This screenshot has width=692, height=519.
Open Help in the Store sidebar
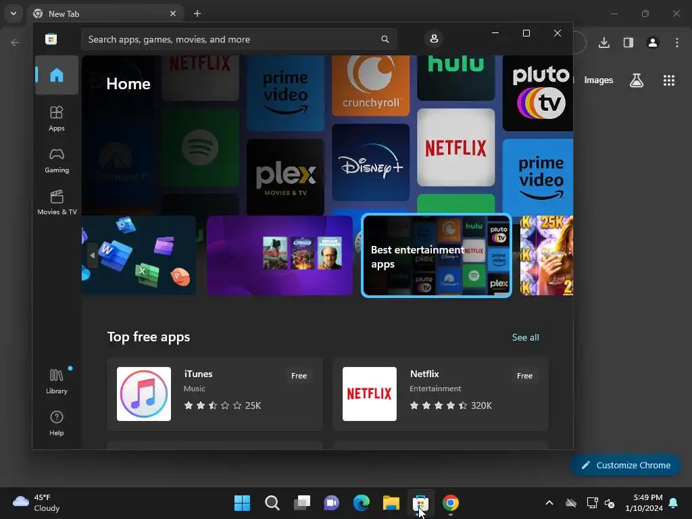[x=57, y=423]
